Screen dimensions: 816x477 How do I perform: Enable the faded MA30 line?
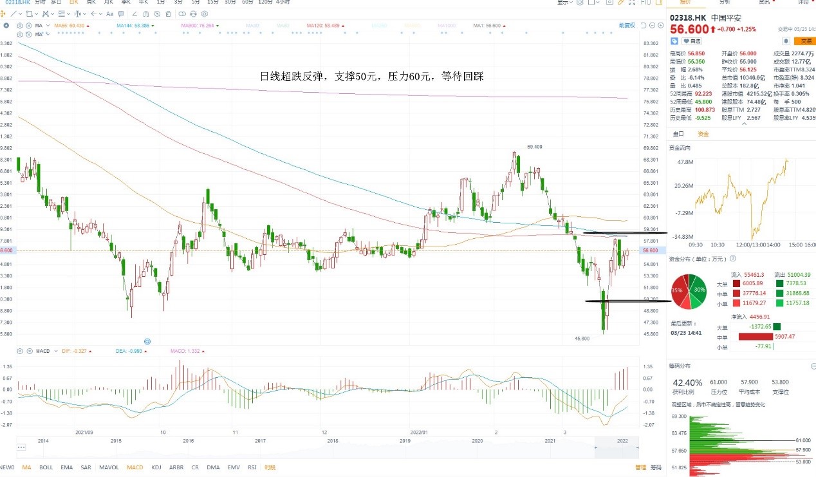253,26
